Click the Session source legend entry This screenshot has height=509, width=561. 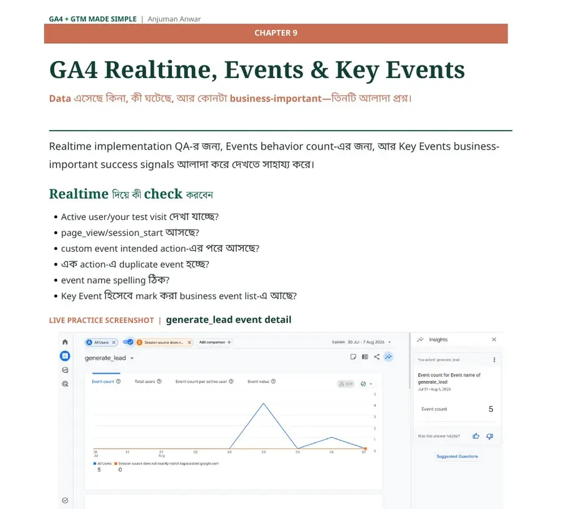166,464
